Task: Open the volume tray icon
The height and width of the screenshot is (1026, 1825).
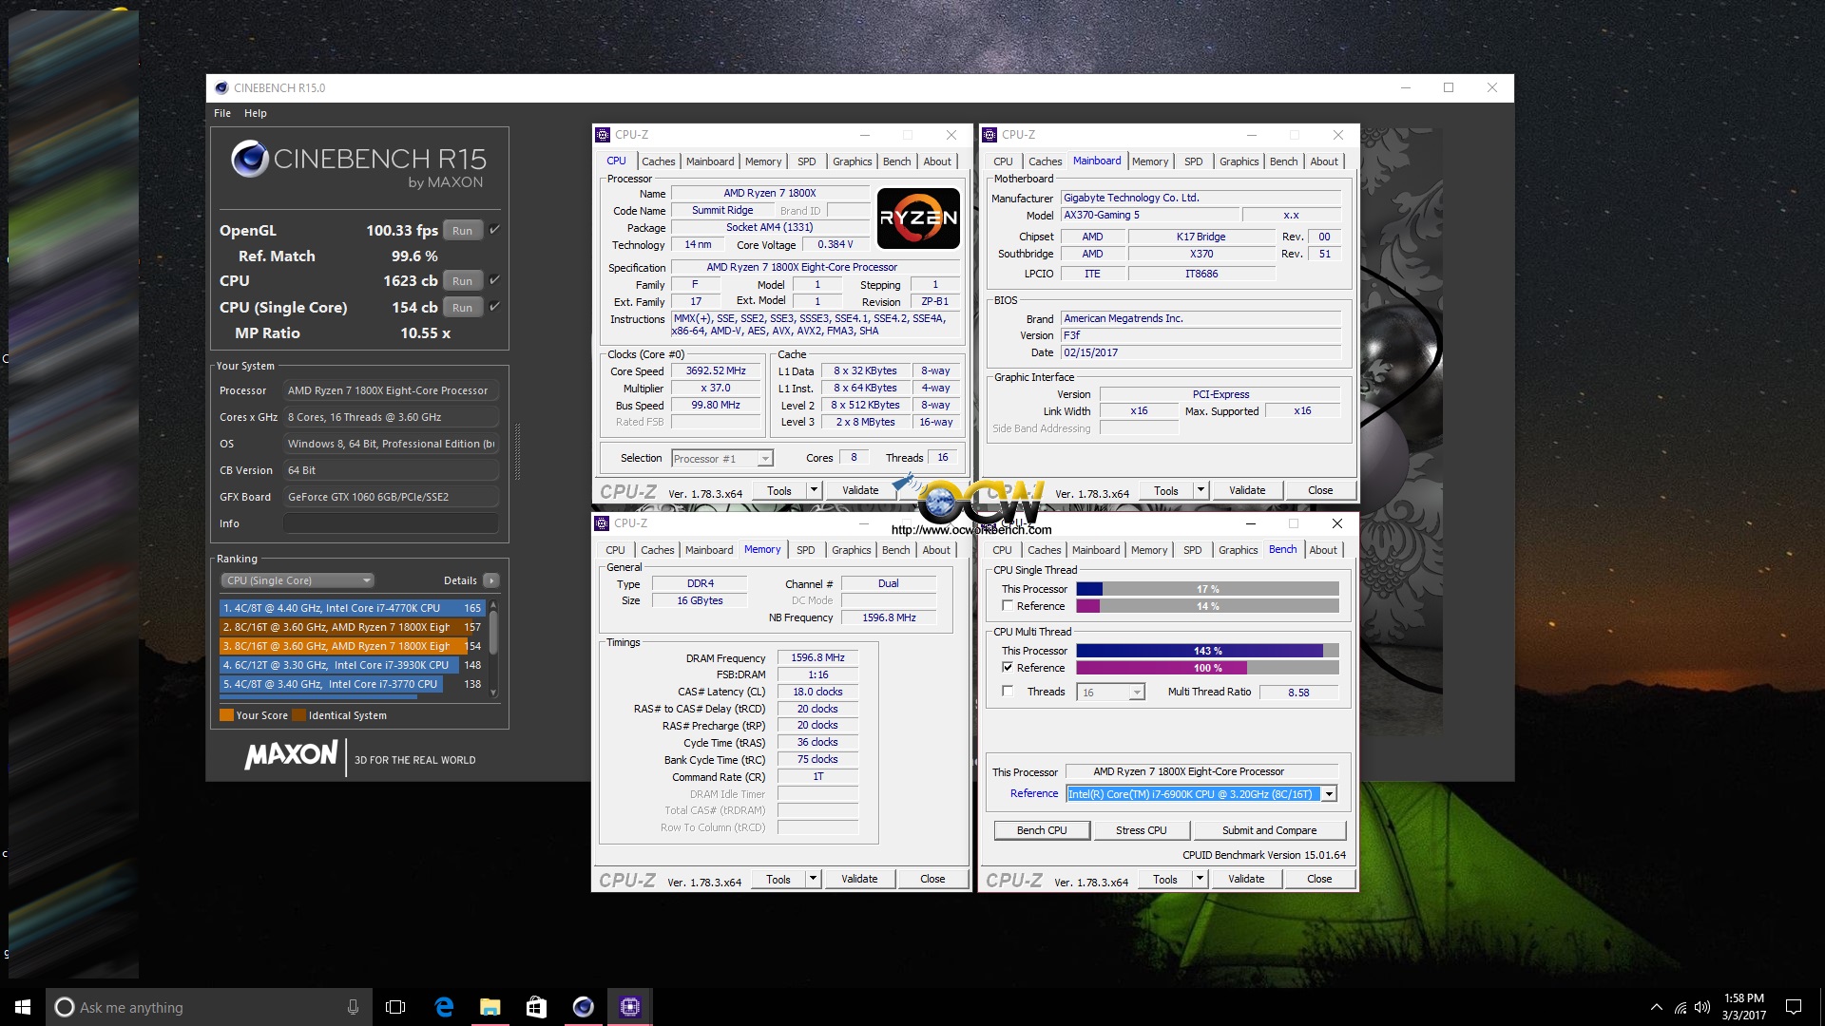Action: [x=1702, y=1007]
